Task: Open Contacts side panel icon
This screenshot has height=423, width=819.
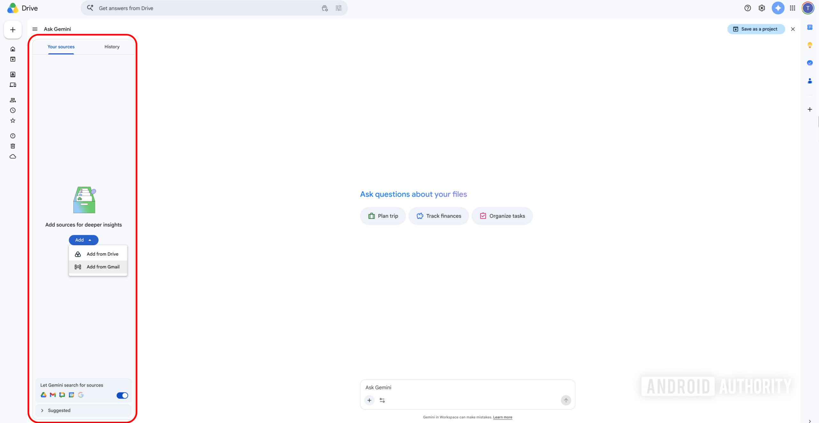Action: (x=810, y=81)
